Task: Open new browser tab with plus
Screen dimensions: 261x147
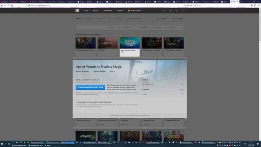Action: (241, 2)
